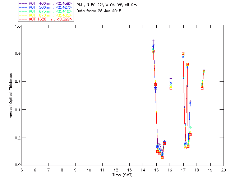
Task: Click the 20 tick label on the x-axis
Action: (x=224, y=170)
